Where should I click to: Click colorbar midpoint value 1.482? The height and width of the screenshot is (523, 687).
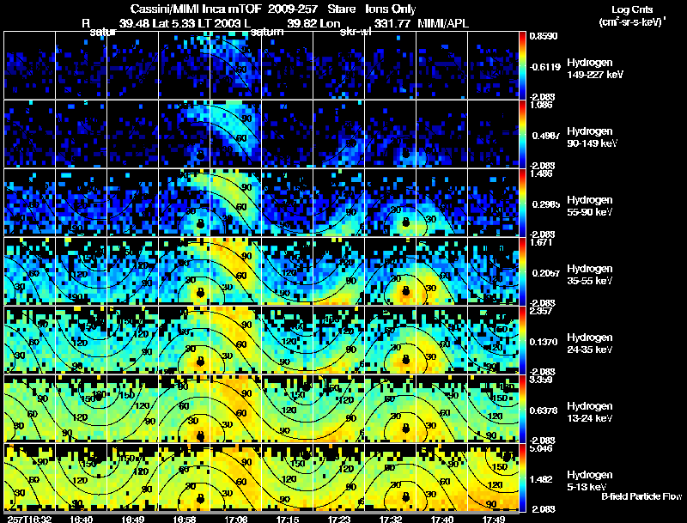542,479
